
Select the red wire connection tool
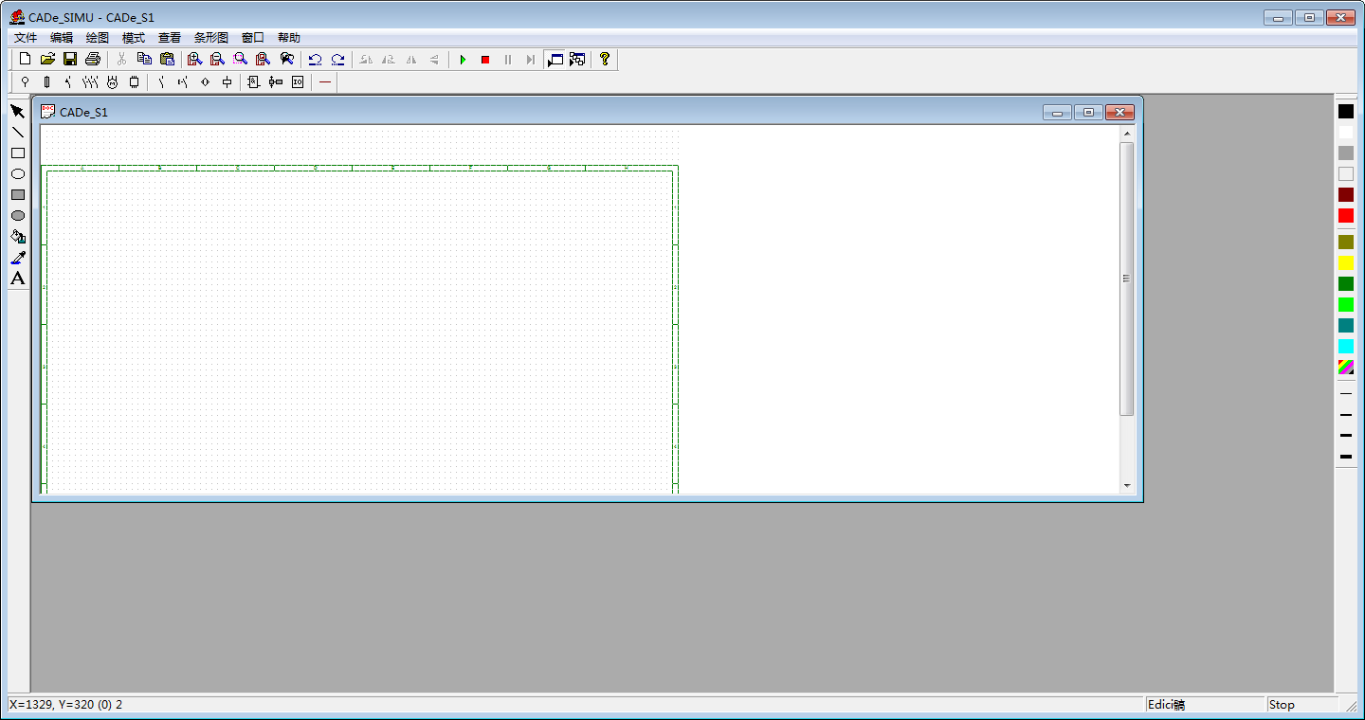click(325, 82)
